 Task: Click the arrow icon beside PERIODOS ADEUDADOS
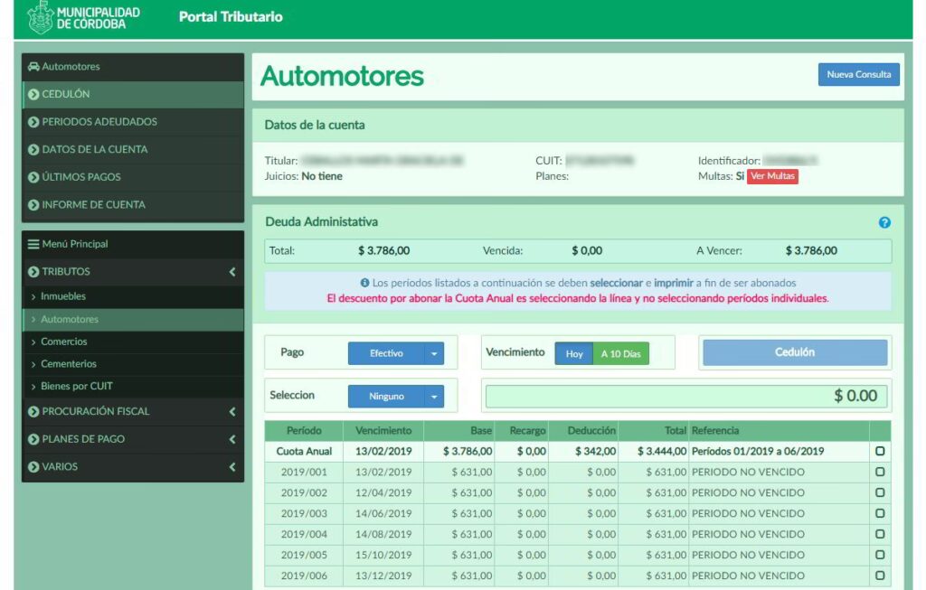33,122
